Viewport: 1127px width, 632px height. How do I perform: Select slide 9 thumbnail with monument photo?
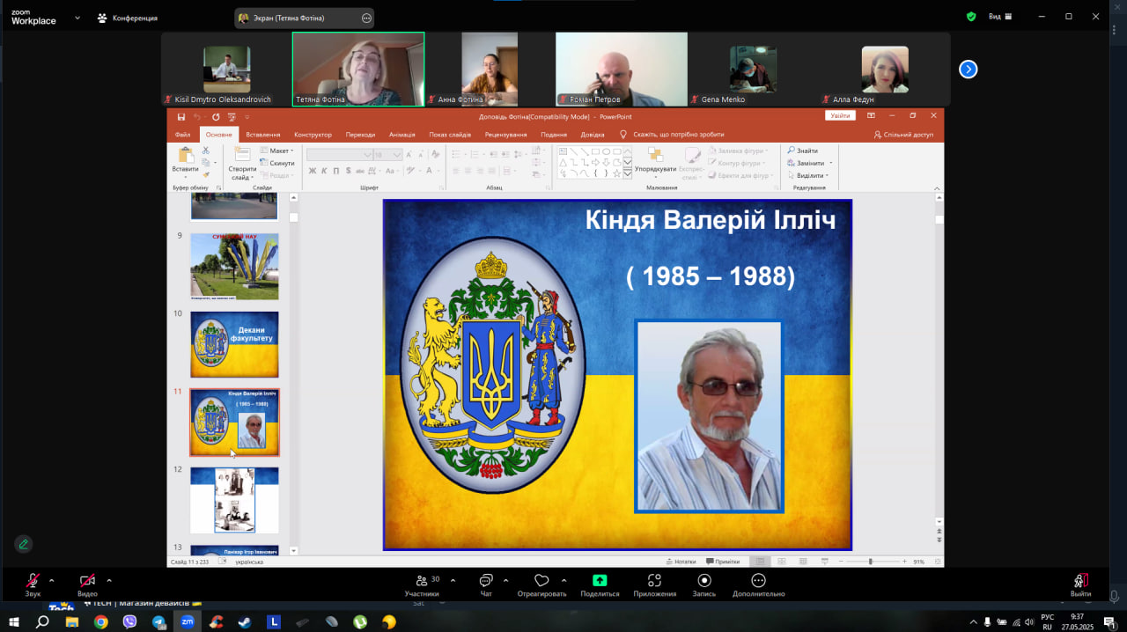(x=234, y=267)
